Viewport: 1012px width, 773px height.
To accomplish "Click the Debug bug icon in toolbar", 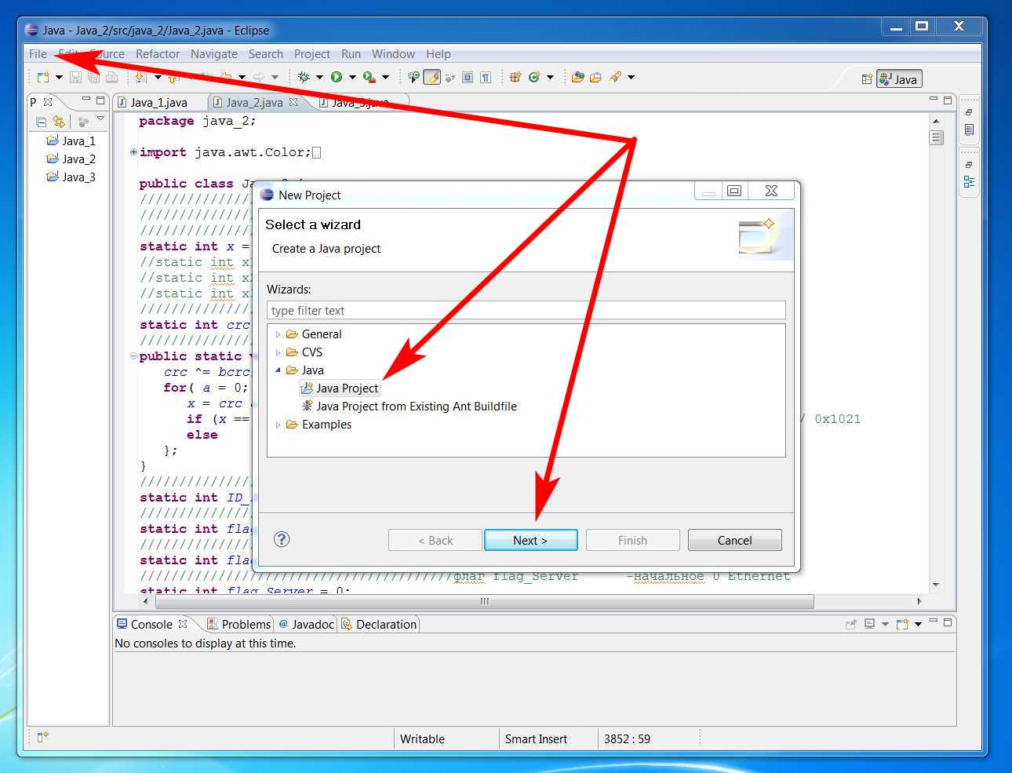I will click(304, 77).
